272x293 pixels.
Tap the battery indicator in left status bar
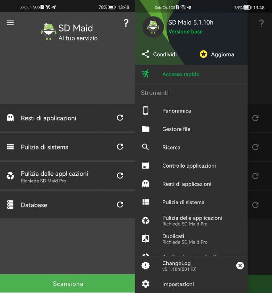(112, 7)
